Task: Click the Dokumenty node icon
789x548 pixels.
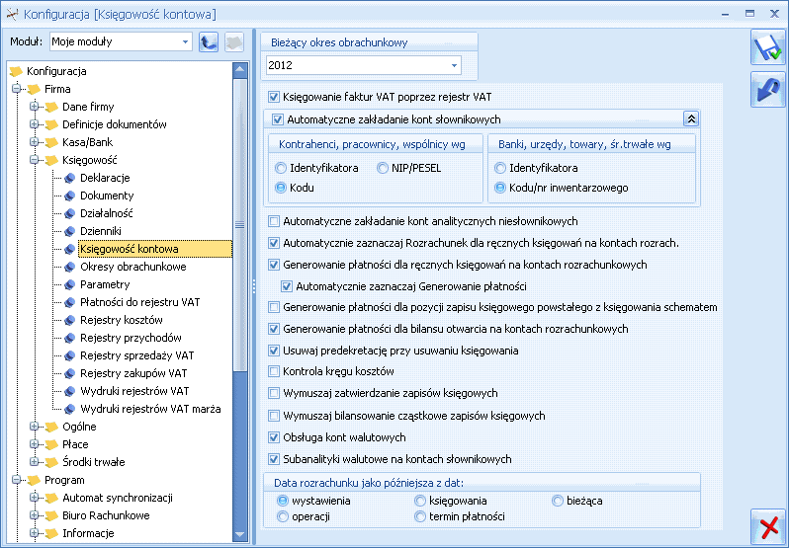Action: click(x=70, y=196)
